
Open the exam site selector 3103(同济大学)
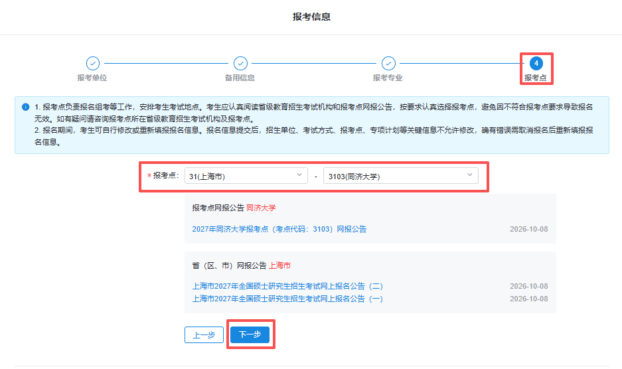tap(401, 175)
